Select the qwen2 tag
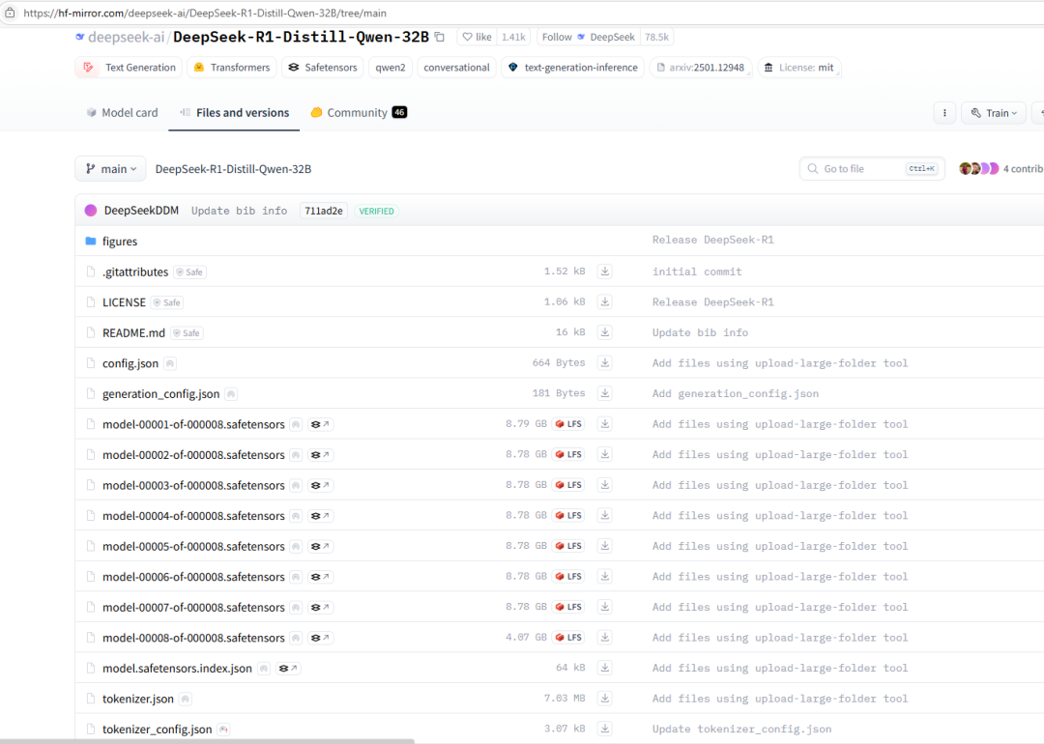1044x744 pixels. point(391,68)
